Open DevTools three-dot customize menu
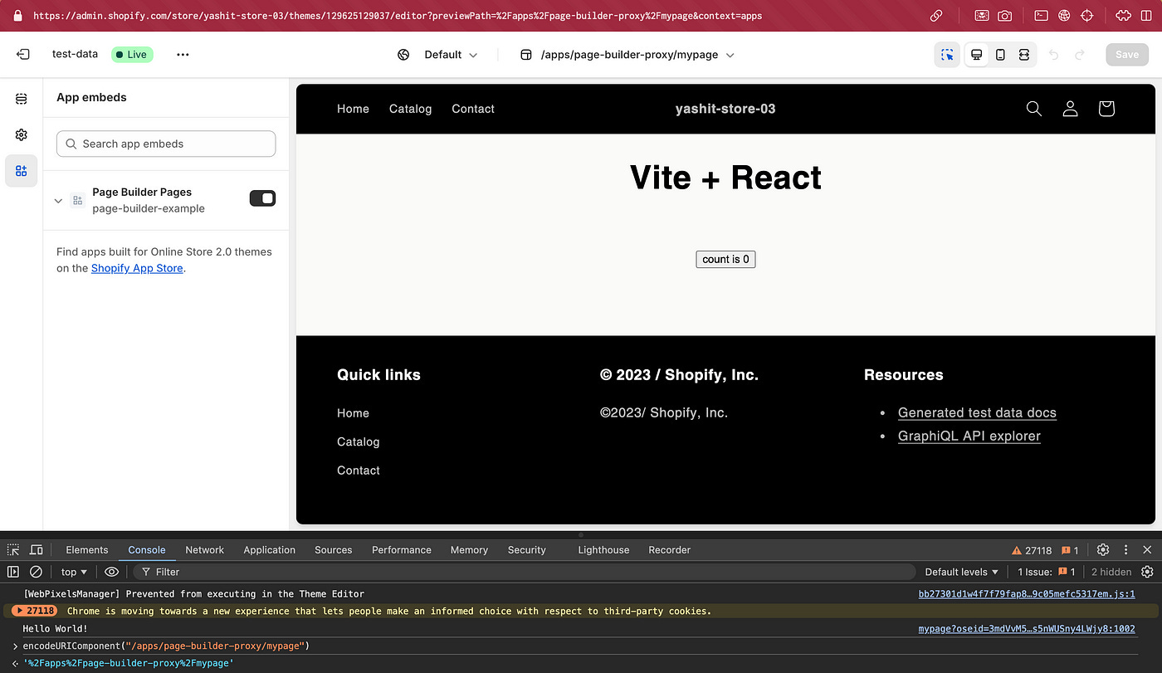This screenshot has width=1162, height=673. [1126, 550]
